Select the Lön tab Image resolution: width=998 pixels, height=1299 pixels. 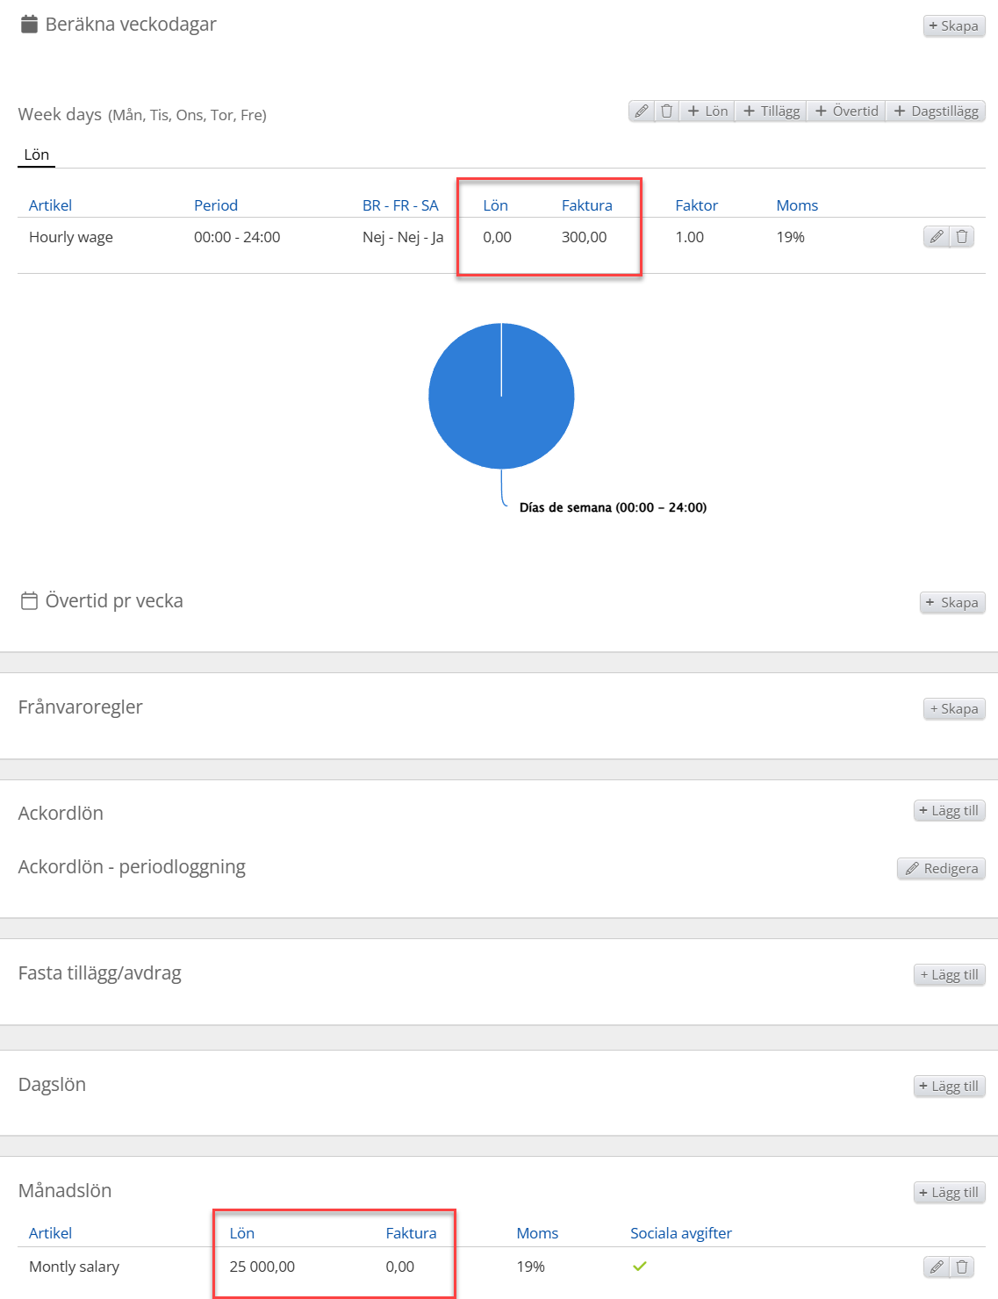[x=37, y=155]
